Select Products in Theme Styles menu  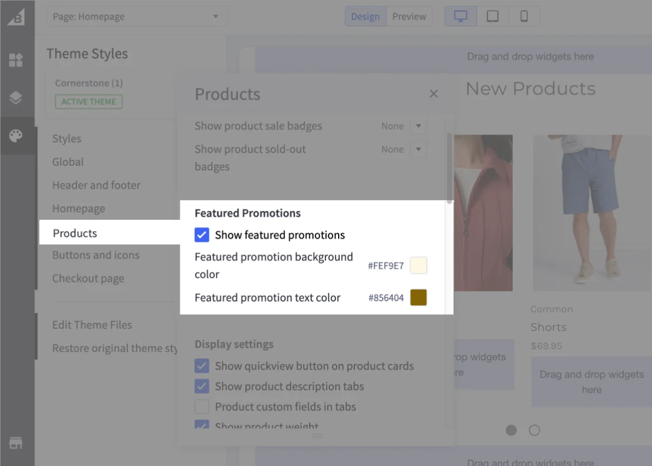click(75, 233)
